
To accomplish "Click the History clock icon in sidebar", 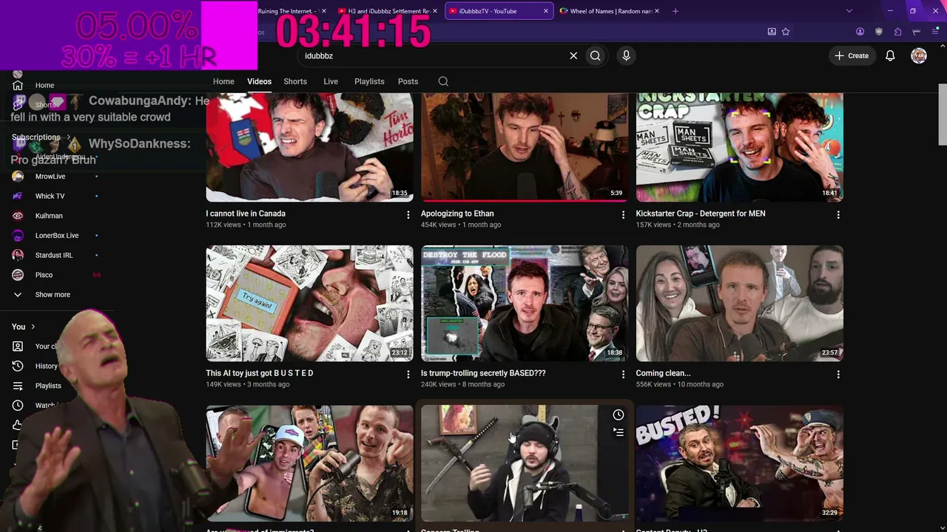I will click(18, 366).
